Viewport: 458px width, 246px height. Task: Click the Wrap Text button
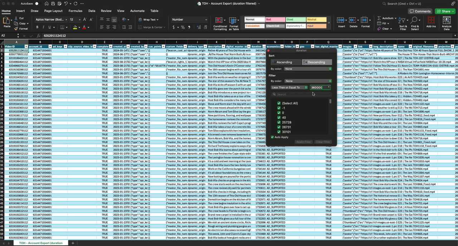[x=147, y=20]
